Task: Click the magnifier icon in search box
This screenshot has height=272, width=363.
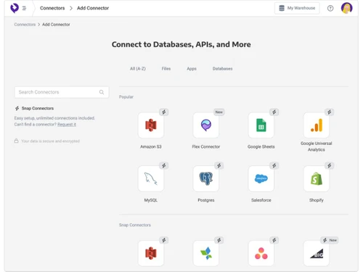Action: [x=102, y=92]
